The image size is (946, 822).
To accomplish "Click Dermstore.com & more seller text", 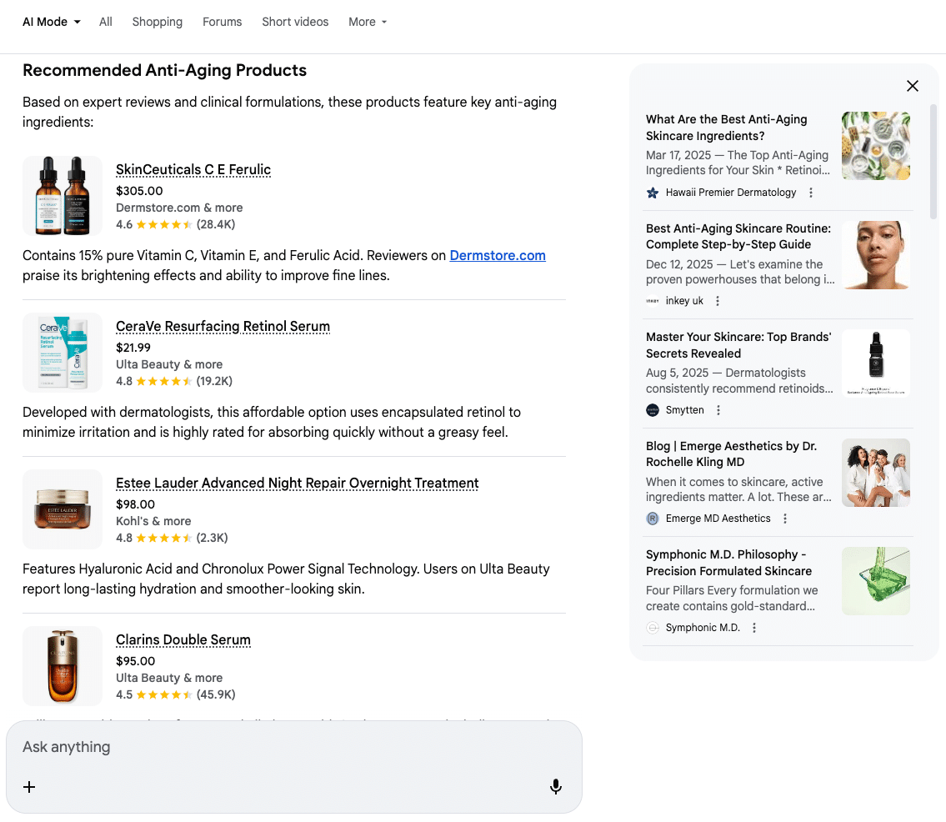I will (179, 208).
